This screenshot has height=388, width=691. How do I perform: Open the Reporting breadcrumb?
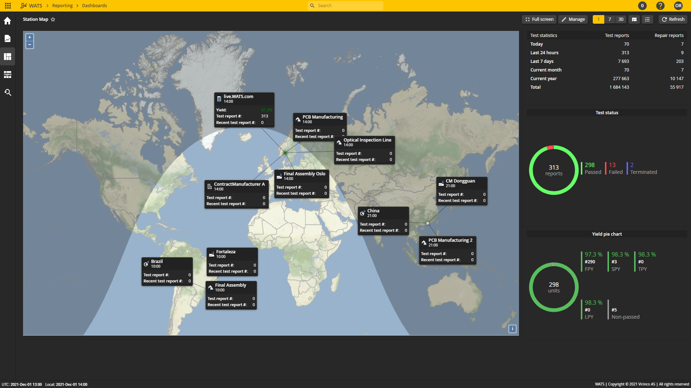click(x=62, y=6)
